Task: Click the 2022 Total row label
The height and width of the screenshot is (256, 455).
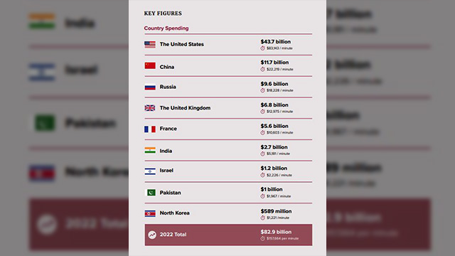Action: point(173,235)
